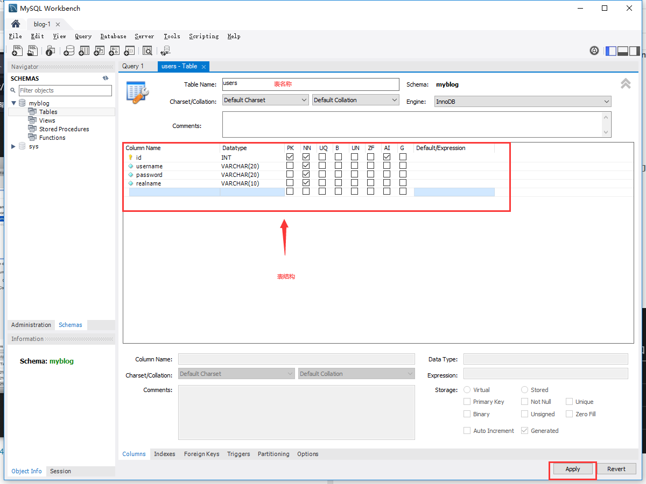Toggle NN checkbox for password column

click(x=306, y=174)
